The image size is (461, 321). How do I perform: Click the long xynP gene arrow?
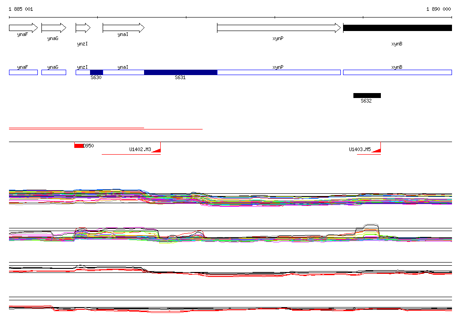point(279,28)
